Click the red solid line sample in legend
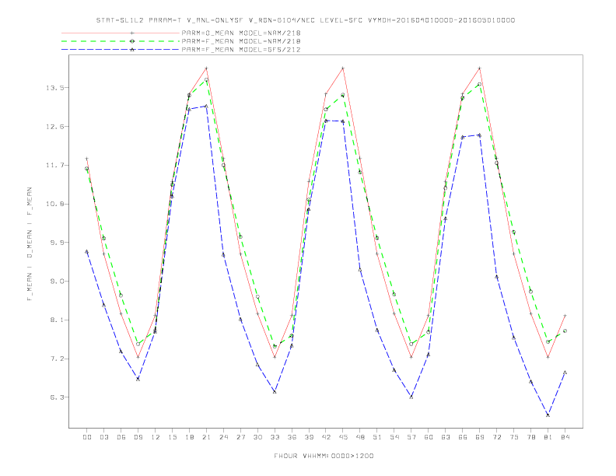The width and height of the screenshot is (616, 476). (121, 33)
